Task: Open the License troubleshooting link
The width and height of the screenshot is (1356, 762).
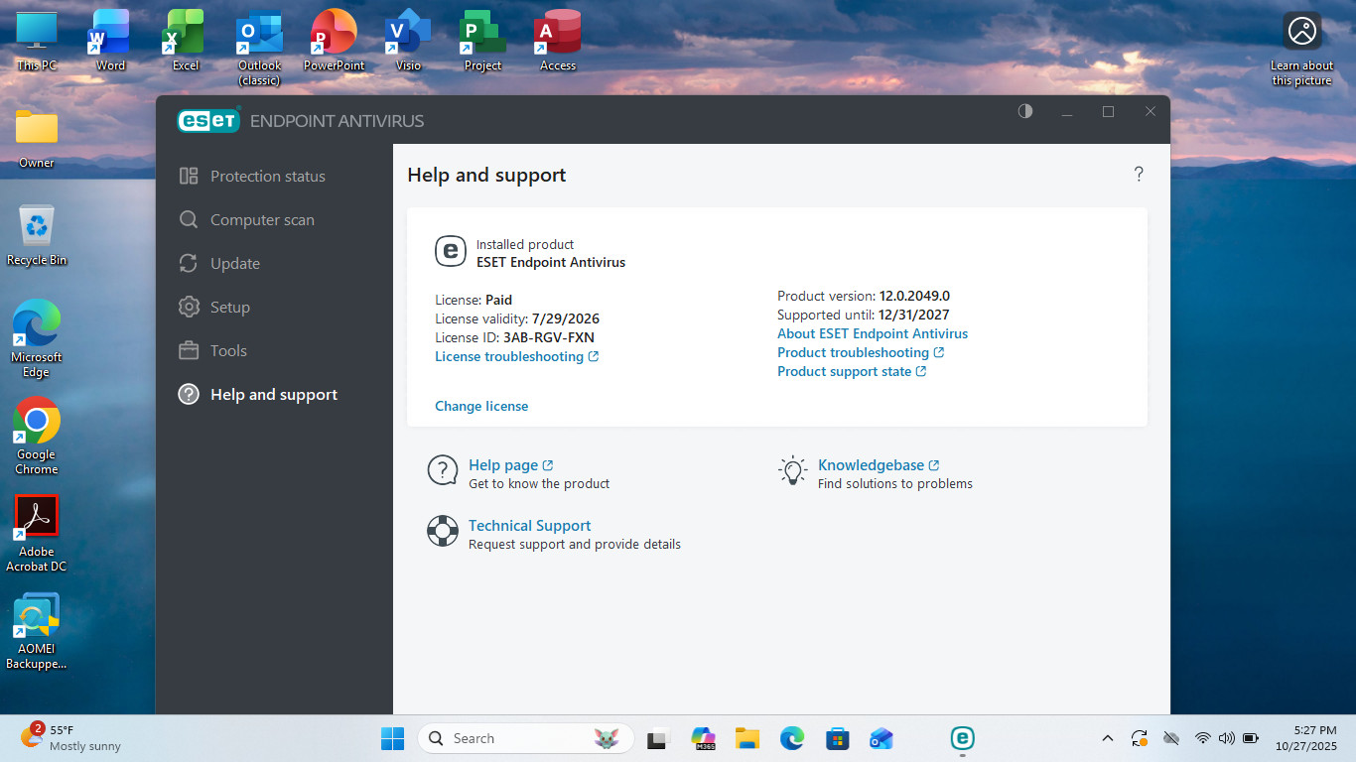Action: coord(516,356)
